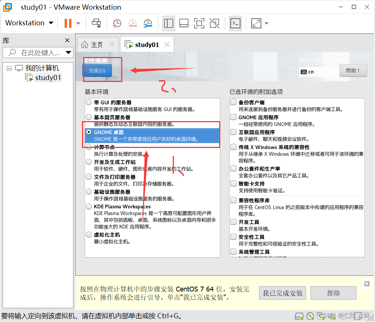This screenshot has width=375, height=322.
Task: Check the 办公套件和生产率 add-on
Action: pos(233,168)
